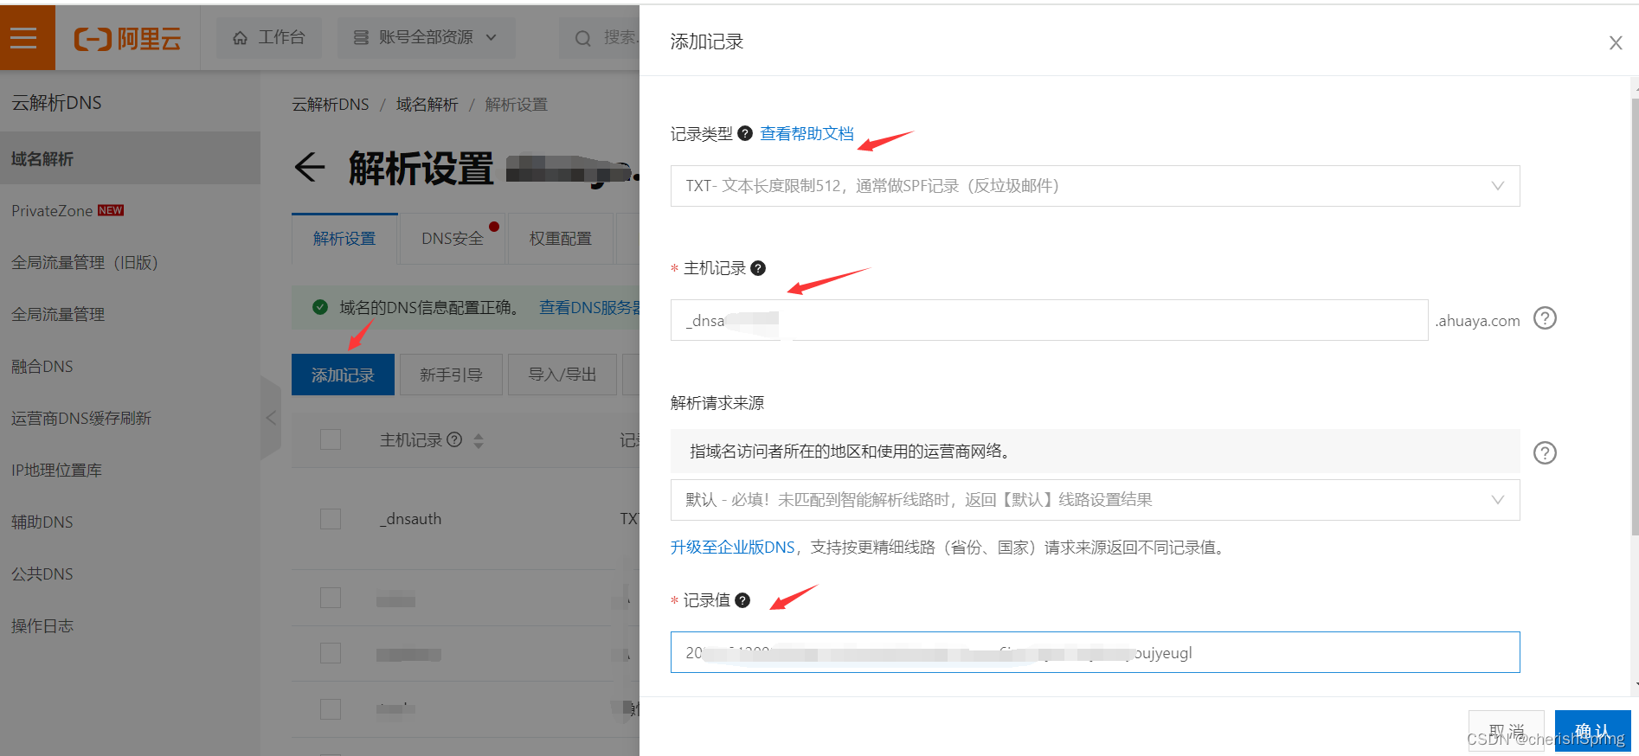
Task: Tick the select-all checkbox in table header
Action: click(x=331, y=439)
